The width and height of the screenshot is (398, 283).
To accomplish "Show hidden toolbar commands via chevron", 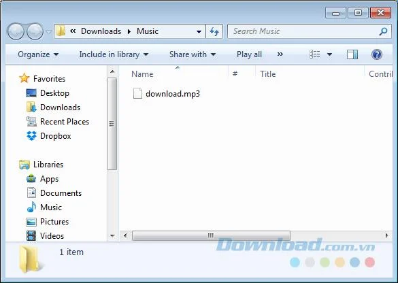I will [x=280, y=54].
